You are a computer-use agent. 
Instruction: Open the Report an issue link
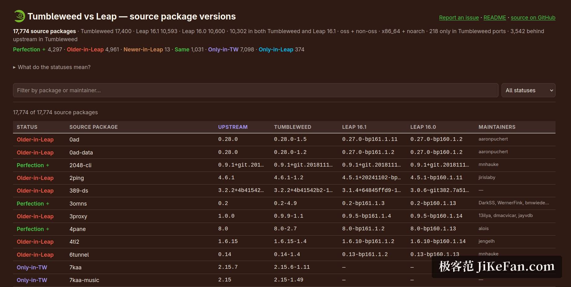coord(459,18)
